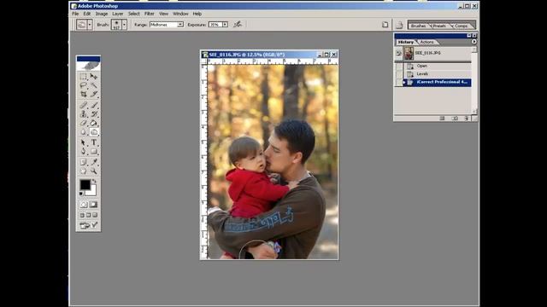Select the Lasso tool
The image size is (547, 307).
83,85
